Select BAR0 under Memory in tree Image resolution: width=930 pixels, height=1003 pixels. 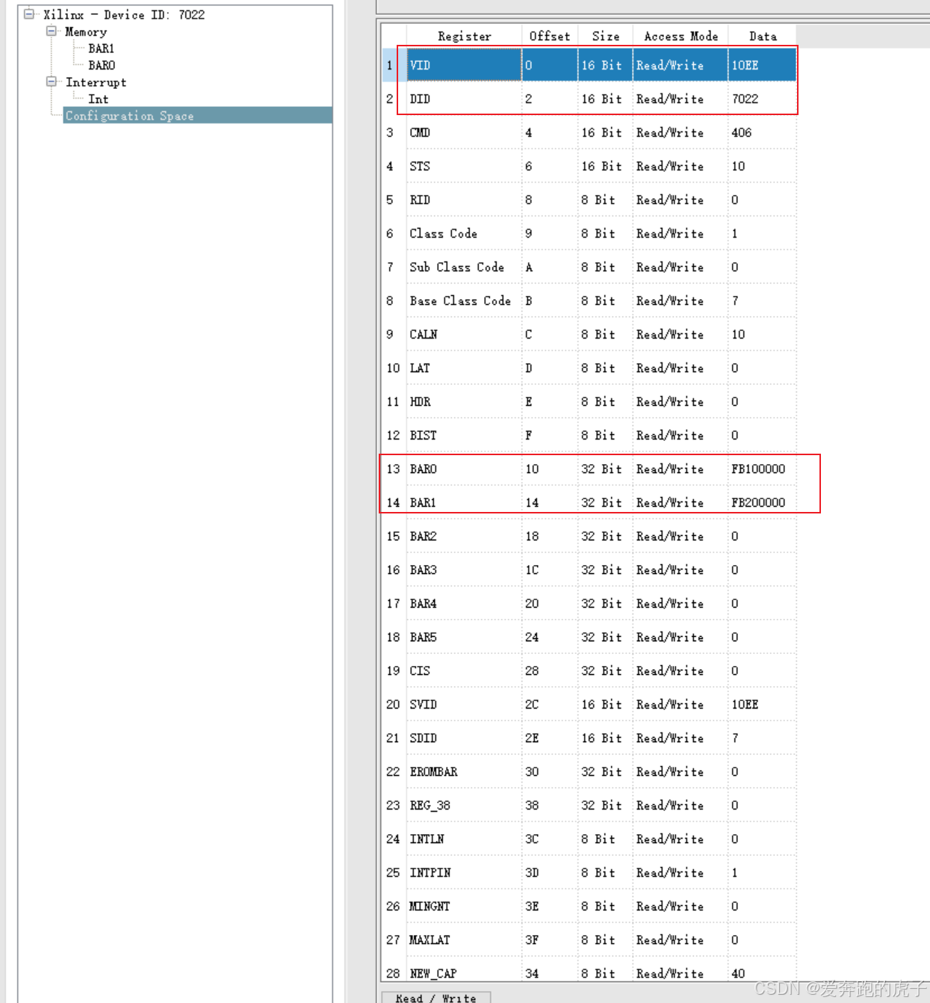click(102, 65)
